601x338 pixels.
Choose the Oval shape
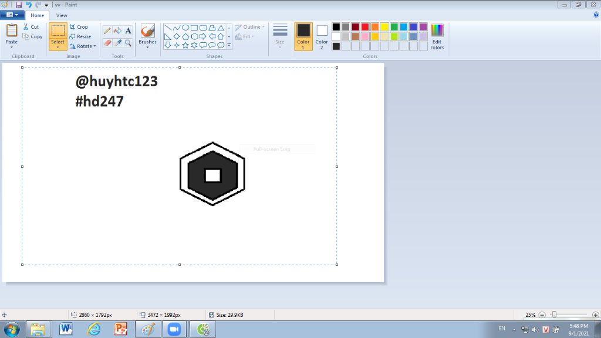[x=185, y=28]
